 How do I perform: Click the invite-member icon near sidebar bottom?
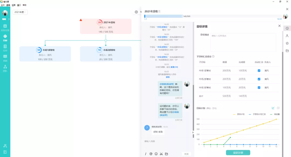(5, 146)
